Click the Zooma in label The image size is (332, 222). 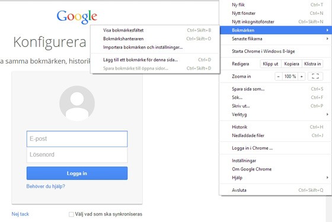click(x=241, y=77)
